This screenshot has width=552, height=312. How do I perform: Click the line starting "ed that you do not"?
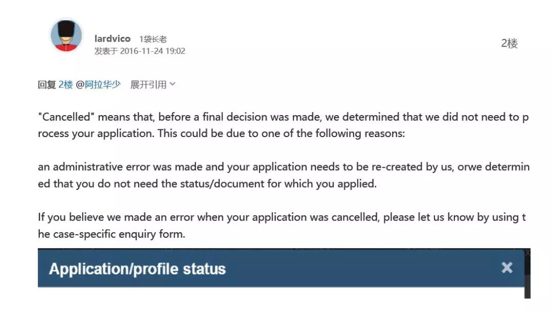(x=207, y=184)
